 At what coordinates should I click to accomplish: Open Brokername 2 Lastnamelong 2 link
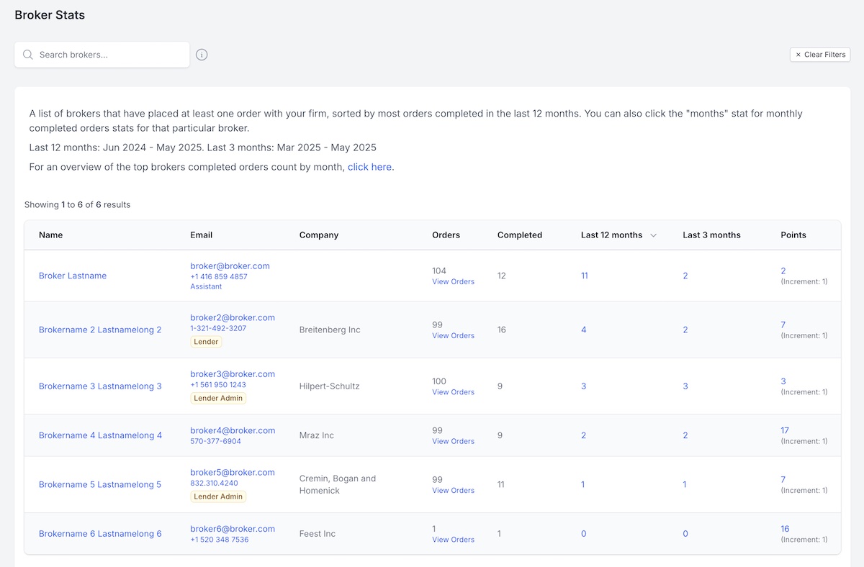click(100, 330)
